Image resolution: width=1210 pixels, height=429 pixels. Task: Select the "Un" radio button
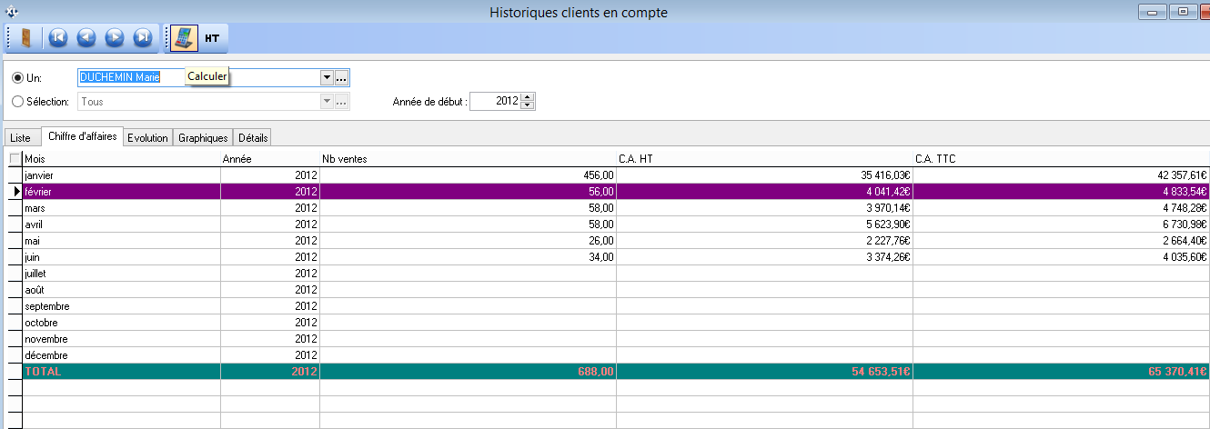click(x=18, y=78)
